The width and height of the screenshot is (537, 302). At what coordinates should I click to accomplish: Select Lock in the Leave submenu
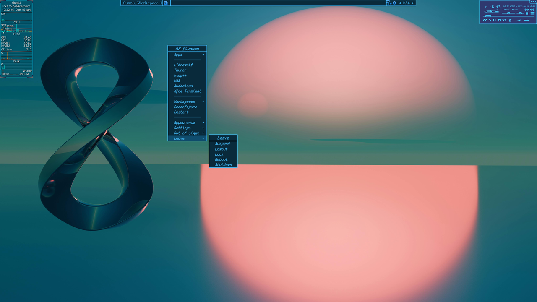click(223, 154)
